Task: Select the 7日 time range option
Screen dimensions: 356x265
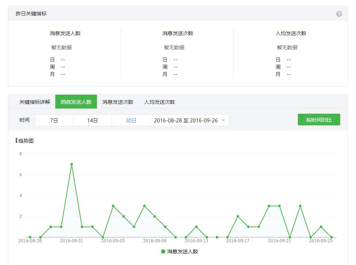Action: coord(53,120)
